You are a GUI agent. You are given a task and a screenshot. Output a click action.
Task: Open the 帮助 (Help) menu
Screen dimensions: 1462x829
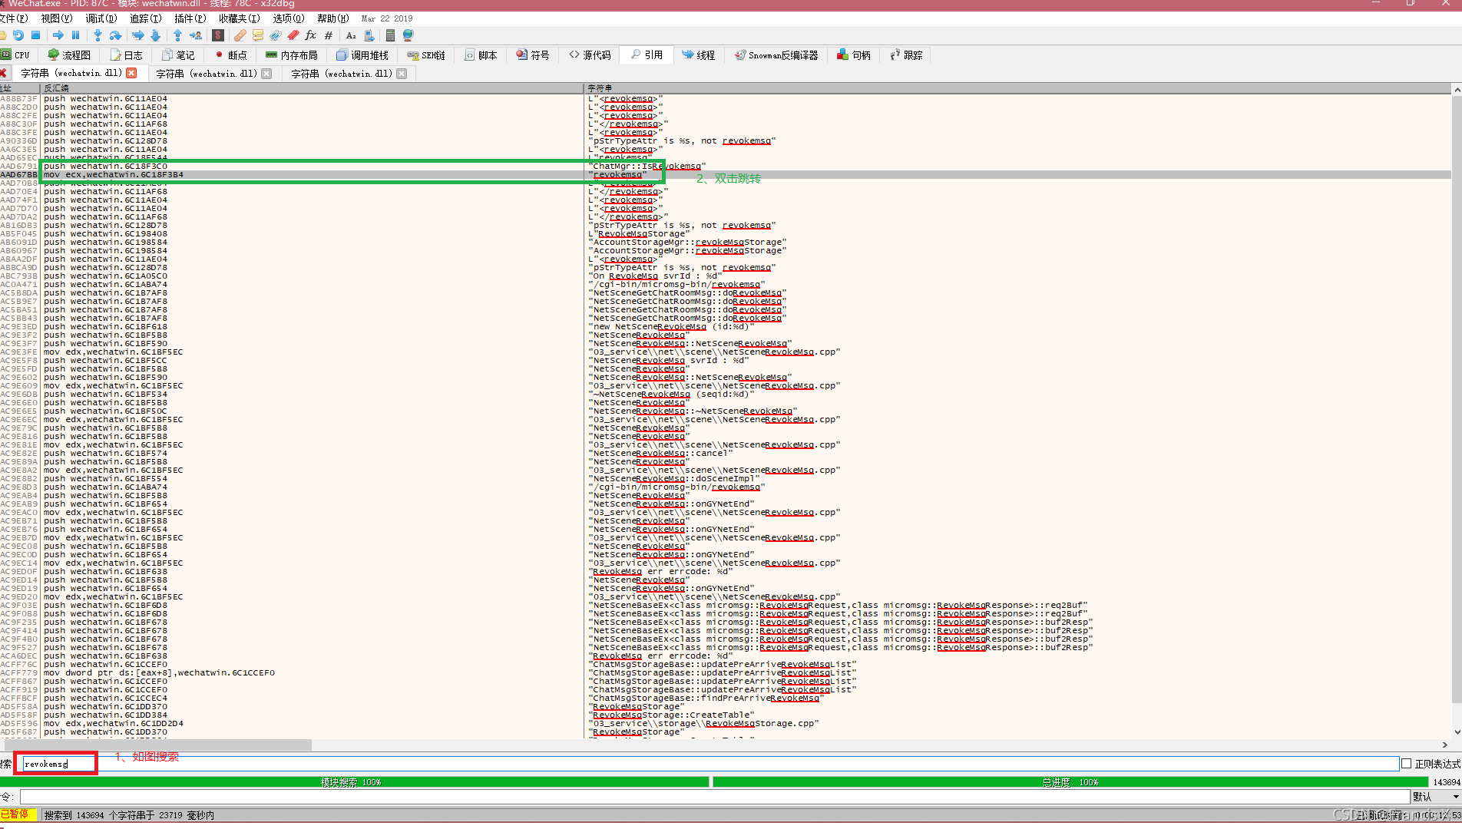332,18
